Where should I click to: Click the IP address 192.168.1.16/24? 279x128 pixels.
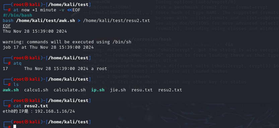pyautogui.click(x=55, y=111)
